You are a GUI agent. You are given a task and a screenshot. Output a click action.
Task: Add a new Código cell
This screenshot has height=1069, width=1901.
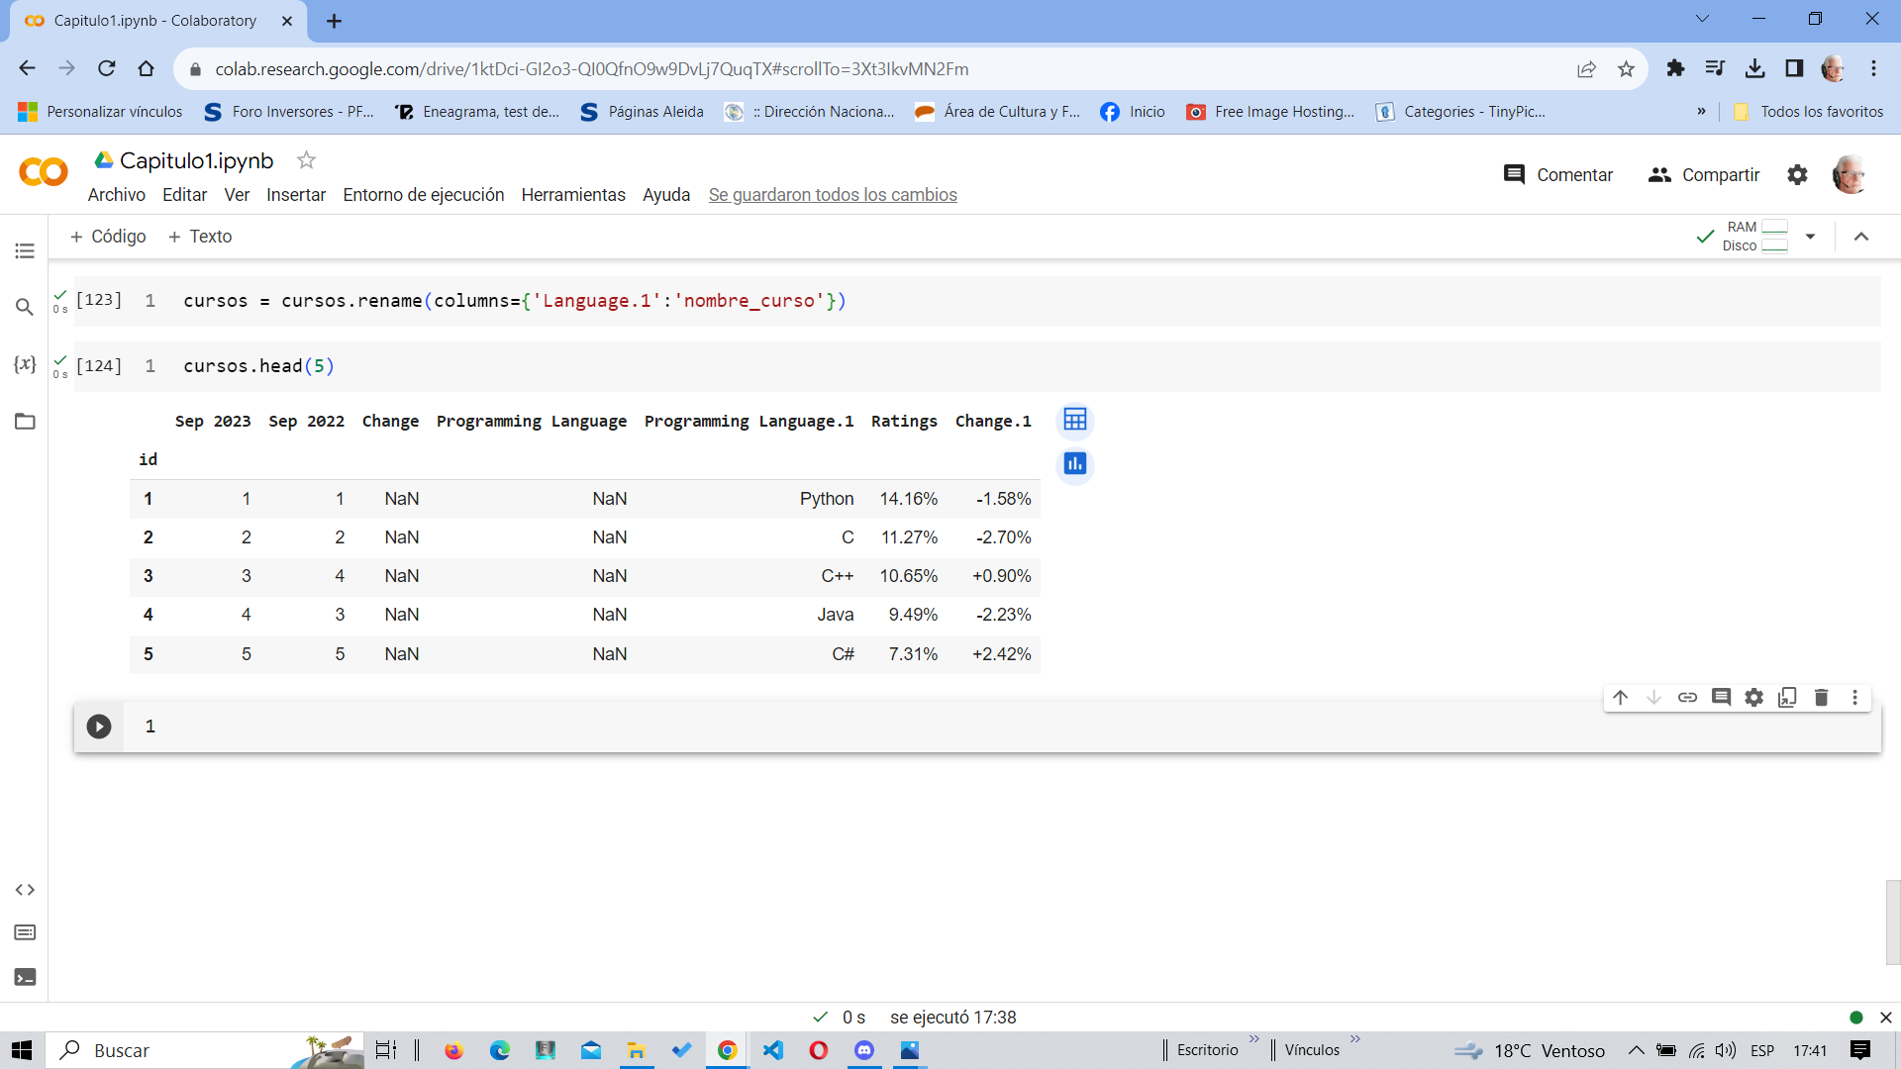pyautogui.click(x=108, y=237)
